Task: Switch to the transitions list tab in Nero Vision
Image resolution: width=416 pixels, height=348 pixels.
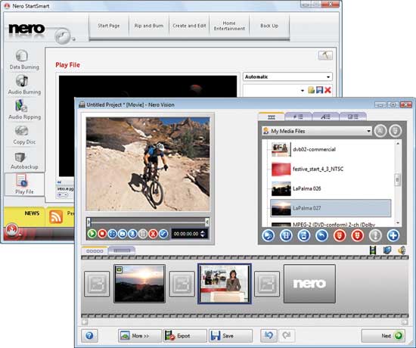Action: pyautogui.click(x=353, y=117)
